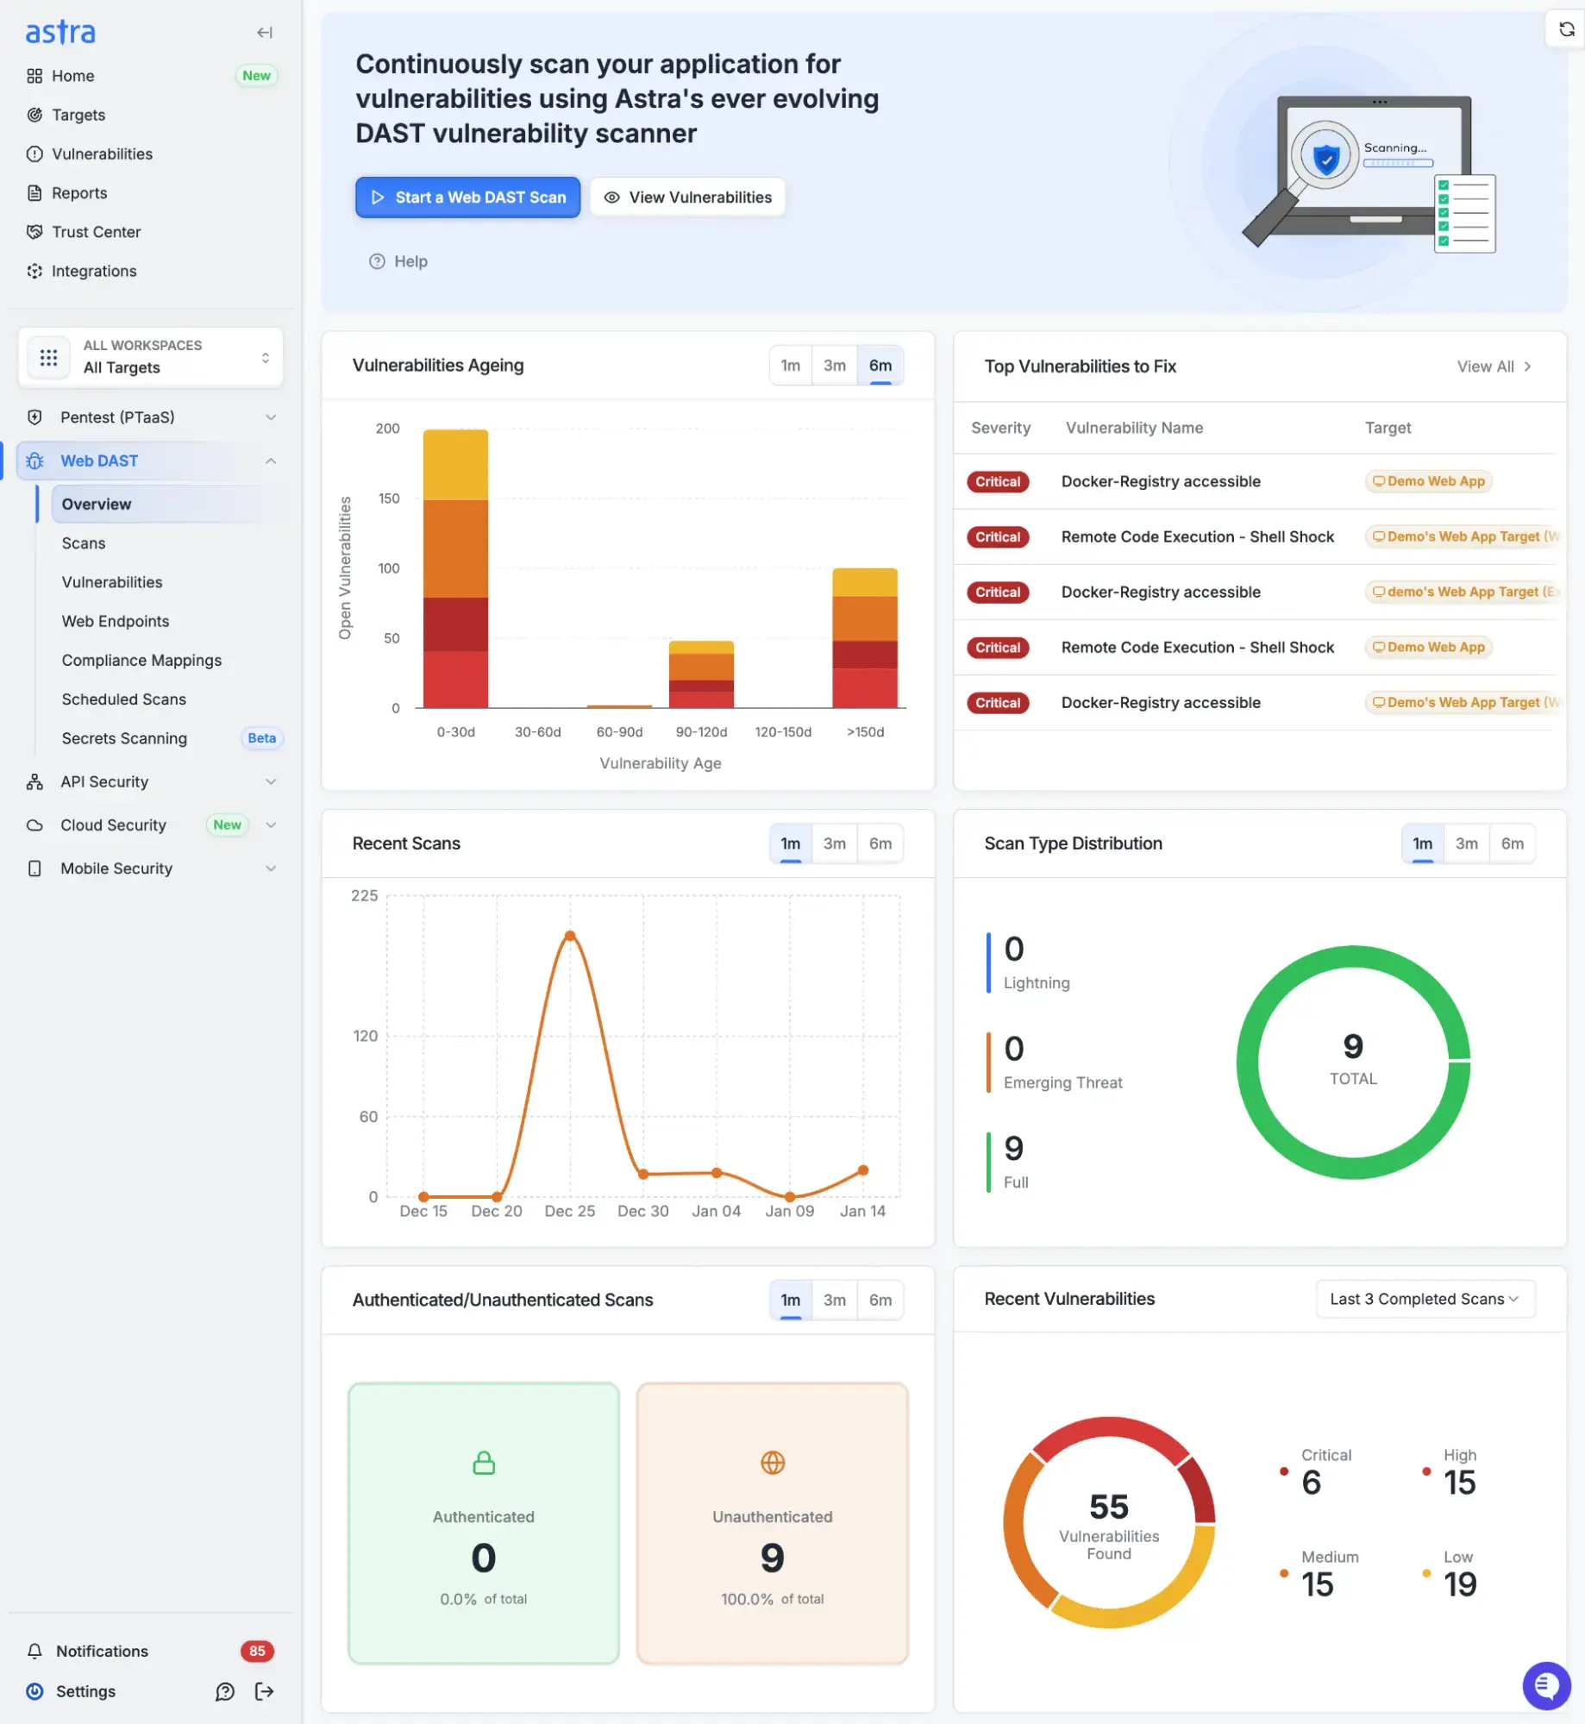Viewport: 1585px width, 1724px height.
Task: Click the Trust Center shield icon
Action: (34, 231)
